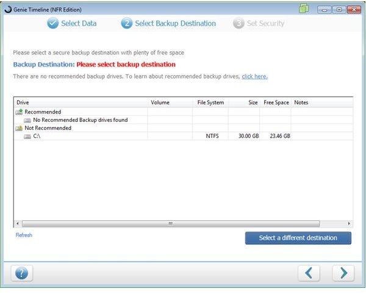
Task: Click the Select Data checkmark step icon
Action: pos(52,23)
